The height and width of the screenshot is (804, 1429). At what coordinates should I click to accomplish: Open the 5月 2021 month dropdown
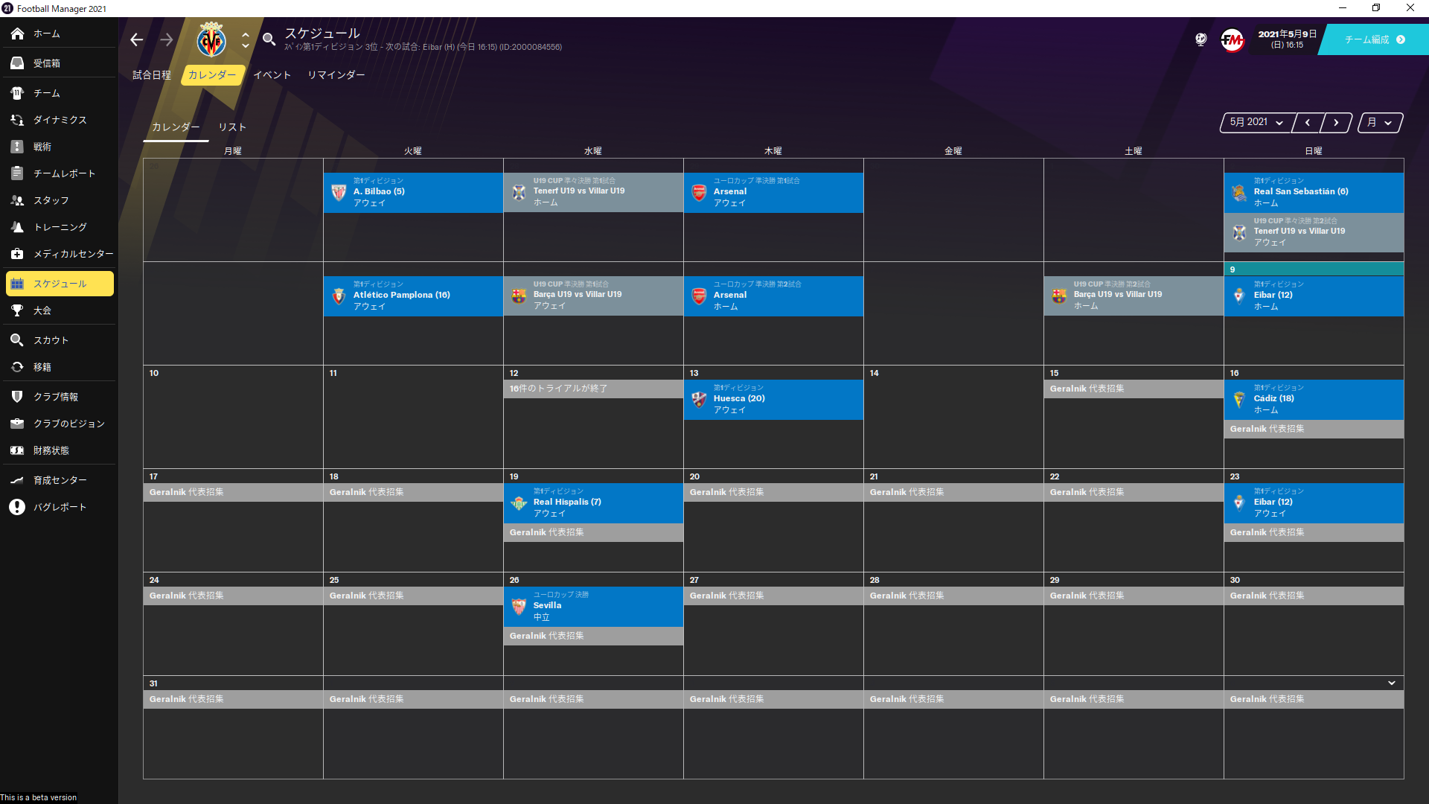(1256, 122)
